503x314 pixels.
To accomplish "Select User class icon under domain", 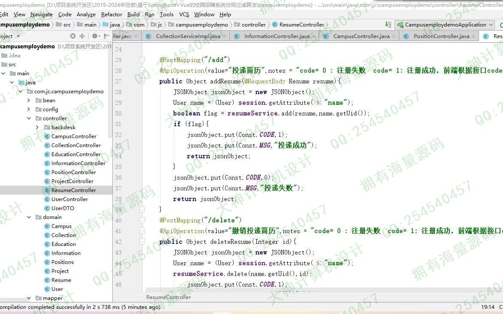I will 47,289.
